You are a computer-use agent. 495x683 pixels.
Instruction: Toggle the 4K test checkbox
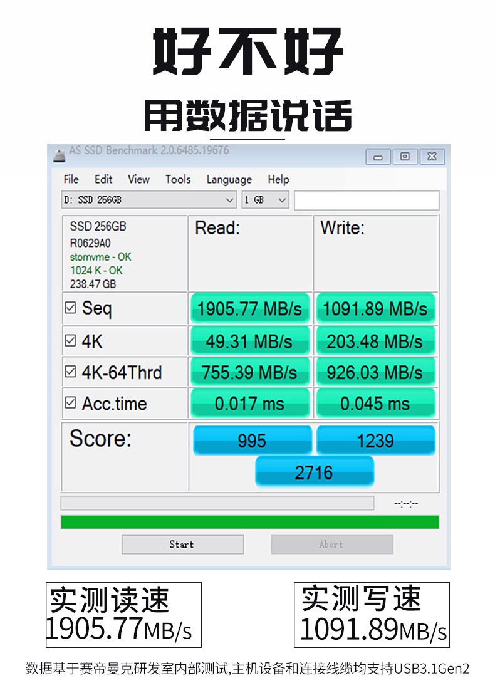[x=70, y=340]
